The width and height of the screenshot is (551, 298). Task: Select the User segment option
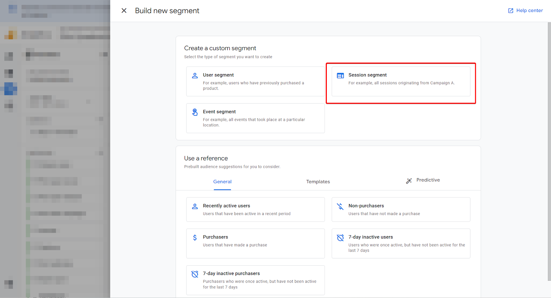(255, 82)
